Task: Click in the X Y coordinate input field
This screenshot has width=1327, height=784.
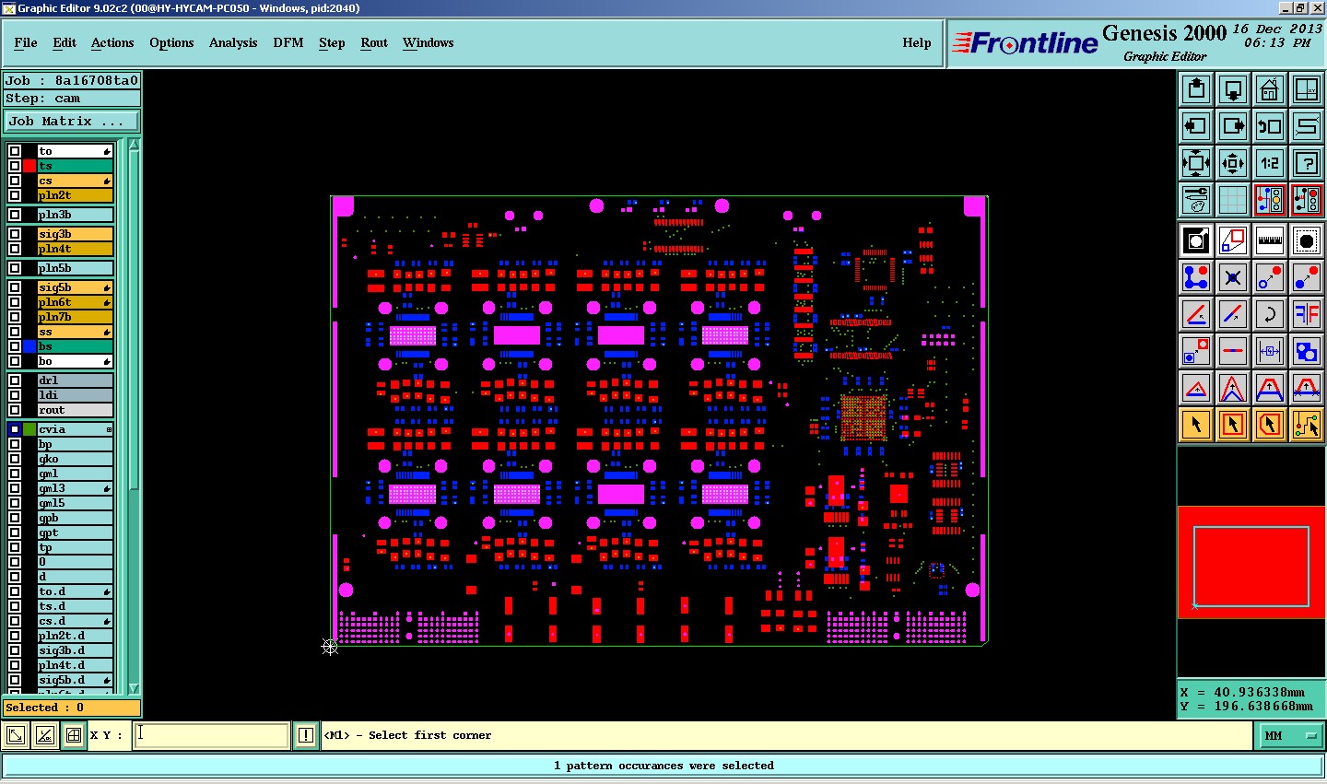Action: (x=212, y=735)
